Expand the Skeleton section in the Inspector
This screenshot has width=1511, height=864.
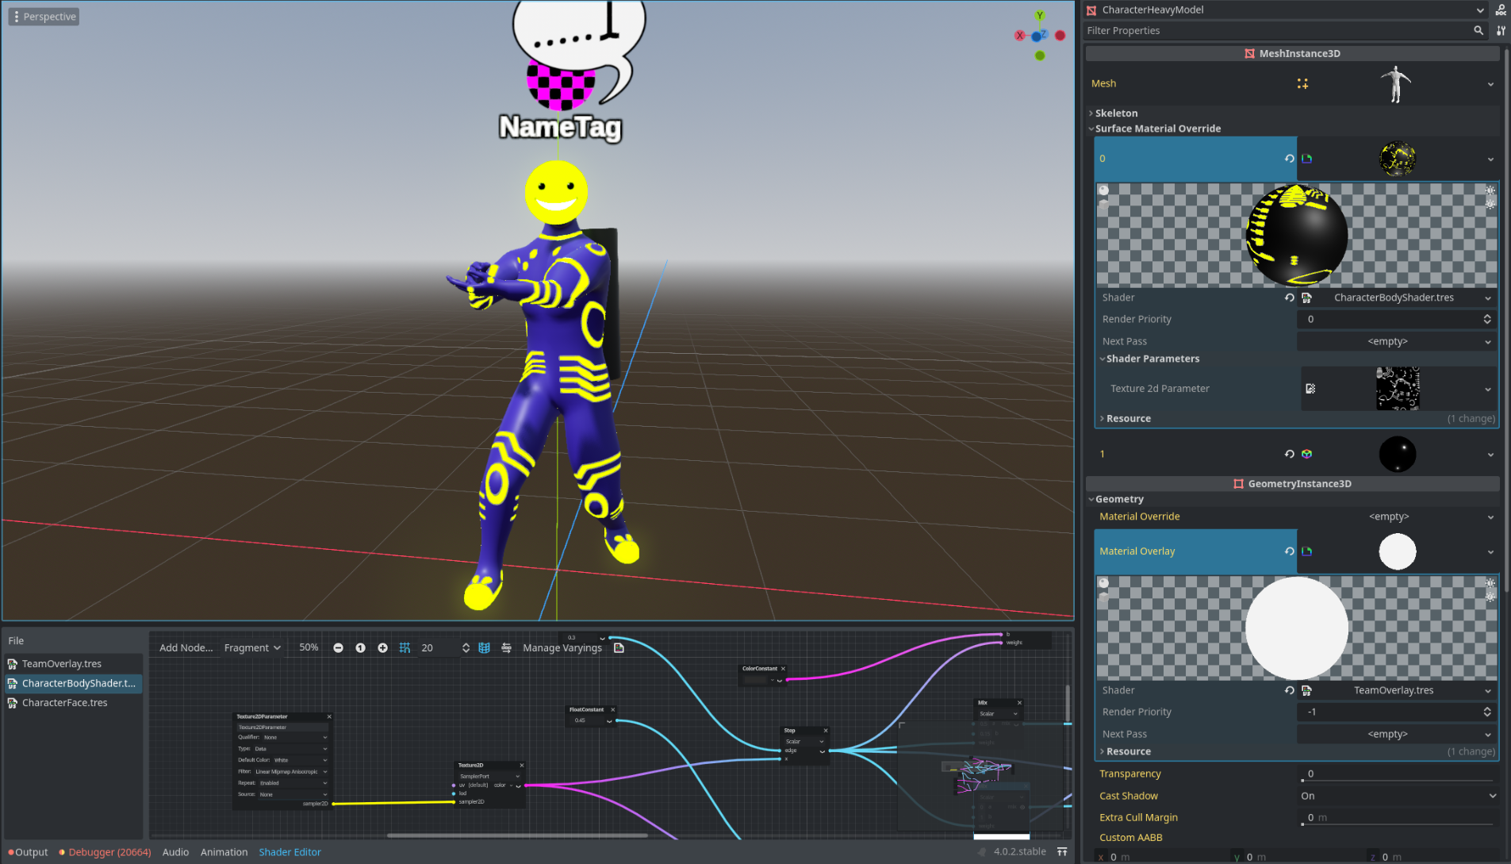click(1115, 113)
